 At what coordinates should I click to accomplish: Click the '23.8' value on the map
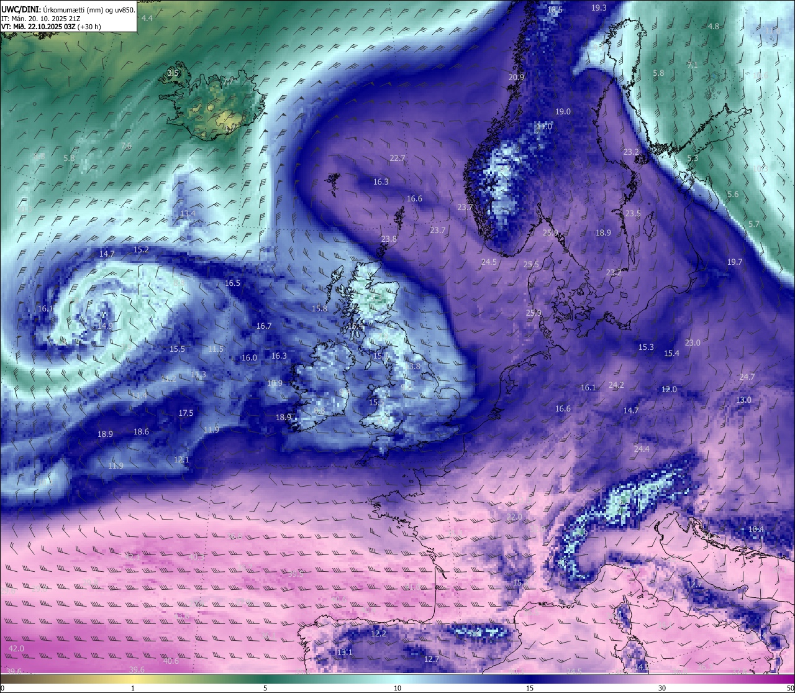pyautogui.click(x=389, y=239)
